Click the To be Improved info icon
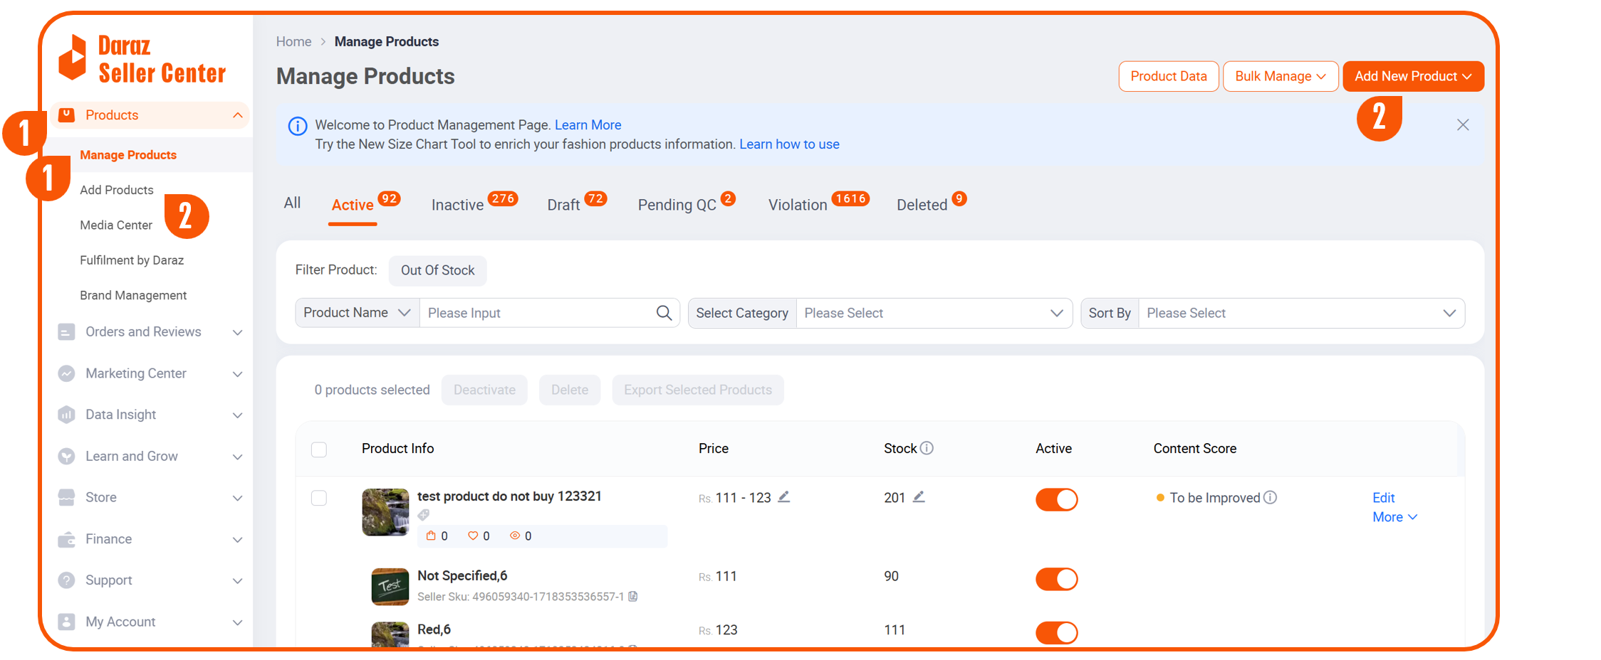The image size is (1601, 660). (1271, 498)
